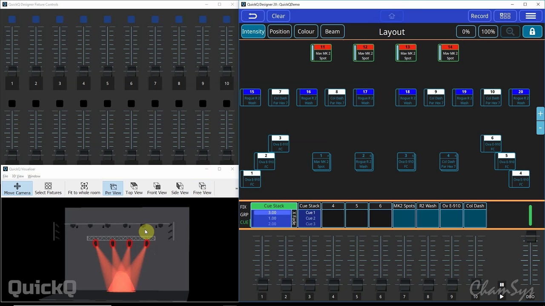Click the Clear button
Image resolution: width=545 pixels, height=306 pixels.
[278, 16]
